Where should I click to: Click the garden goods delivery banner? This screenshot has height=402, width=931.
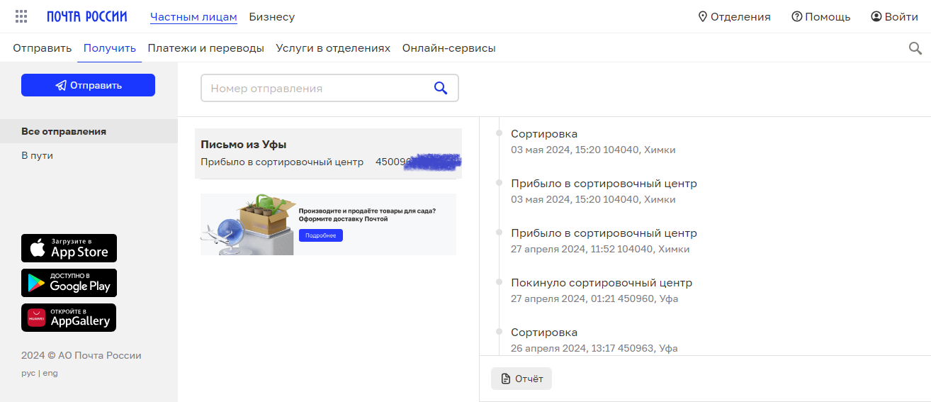click(x=328, y=224)
